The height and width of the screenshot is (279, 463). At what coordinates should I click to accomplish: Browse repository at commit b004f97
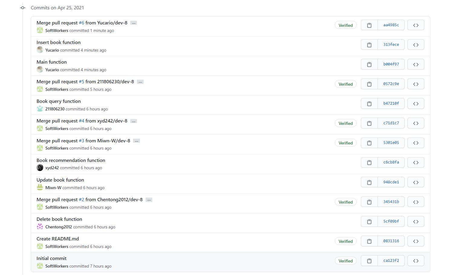click(416, 65)
